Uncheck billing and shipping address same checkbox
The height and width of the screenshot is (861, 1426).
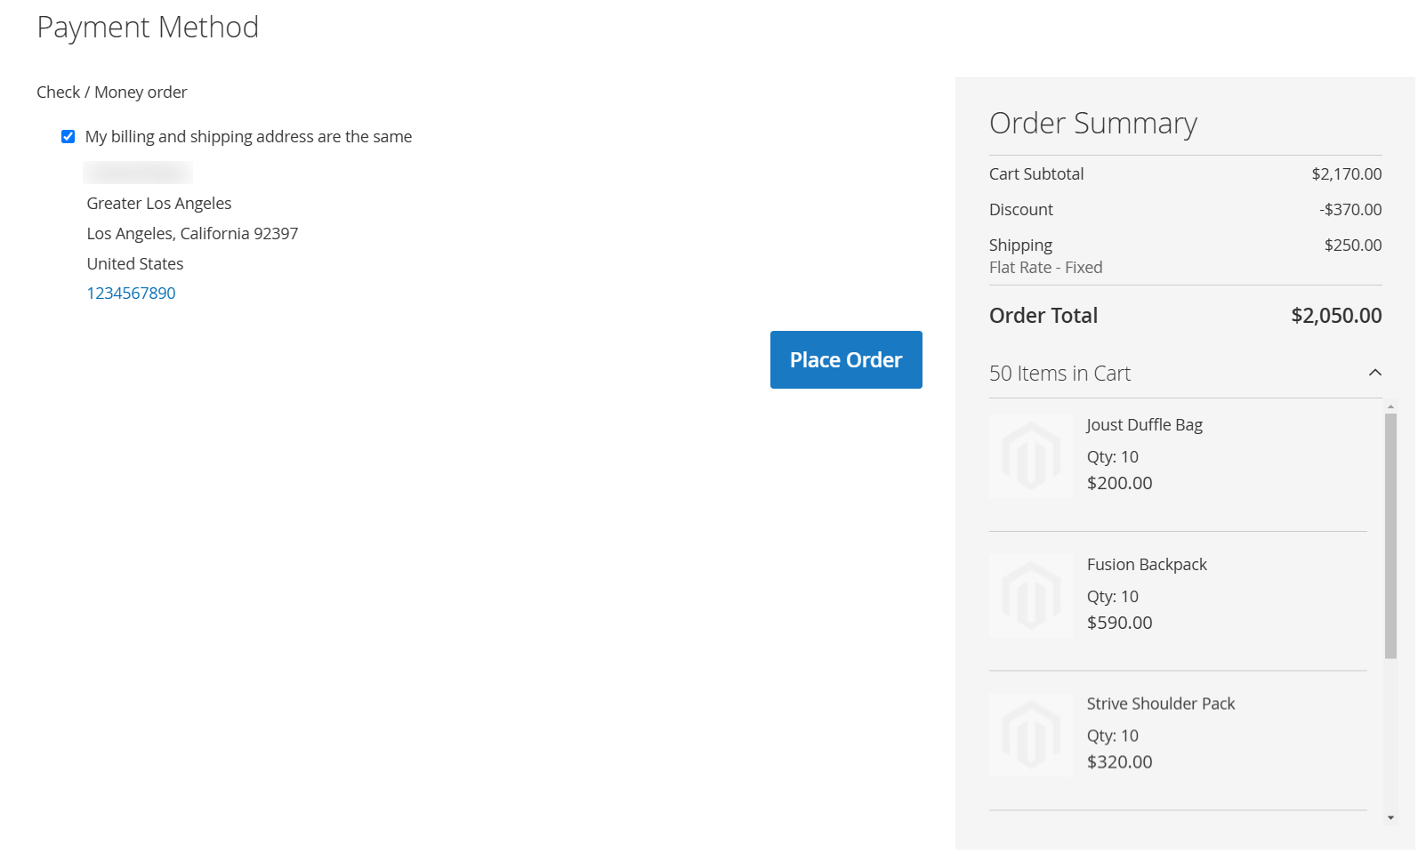point(68,136)
